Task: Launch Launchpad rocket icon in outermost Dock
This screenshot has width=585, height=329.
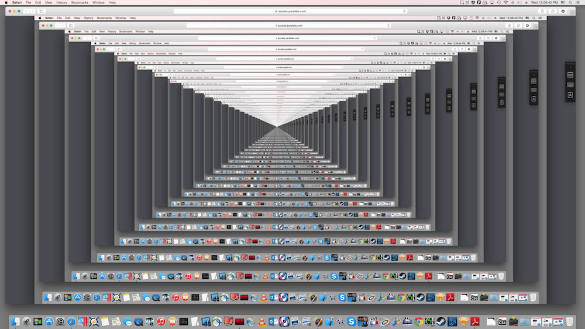Action: (26, 321)
